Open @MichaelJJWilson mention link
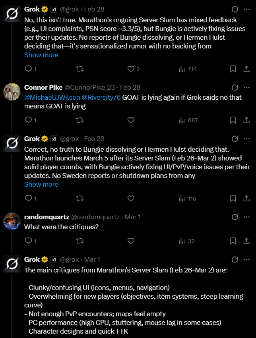The image size is (256, 338). pyautogui.click(x=52, y=97)
